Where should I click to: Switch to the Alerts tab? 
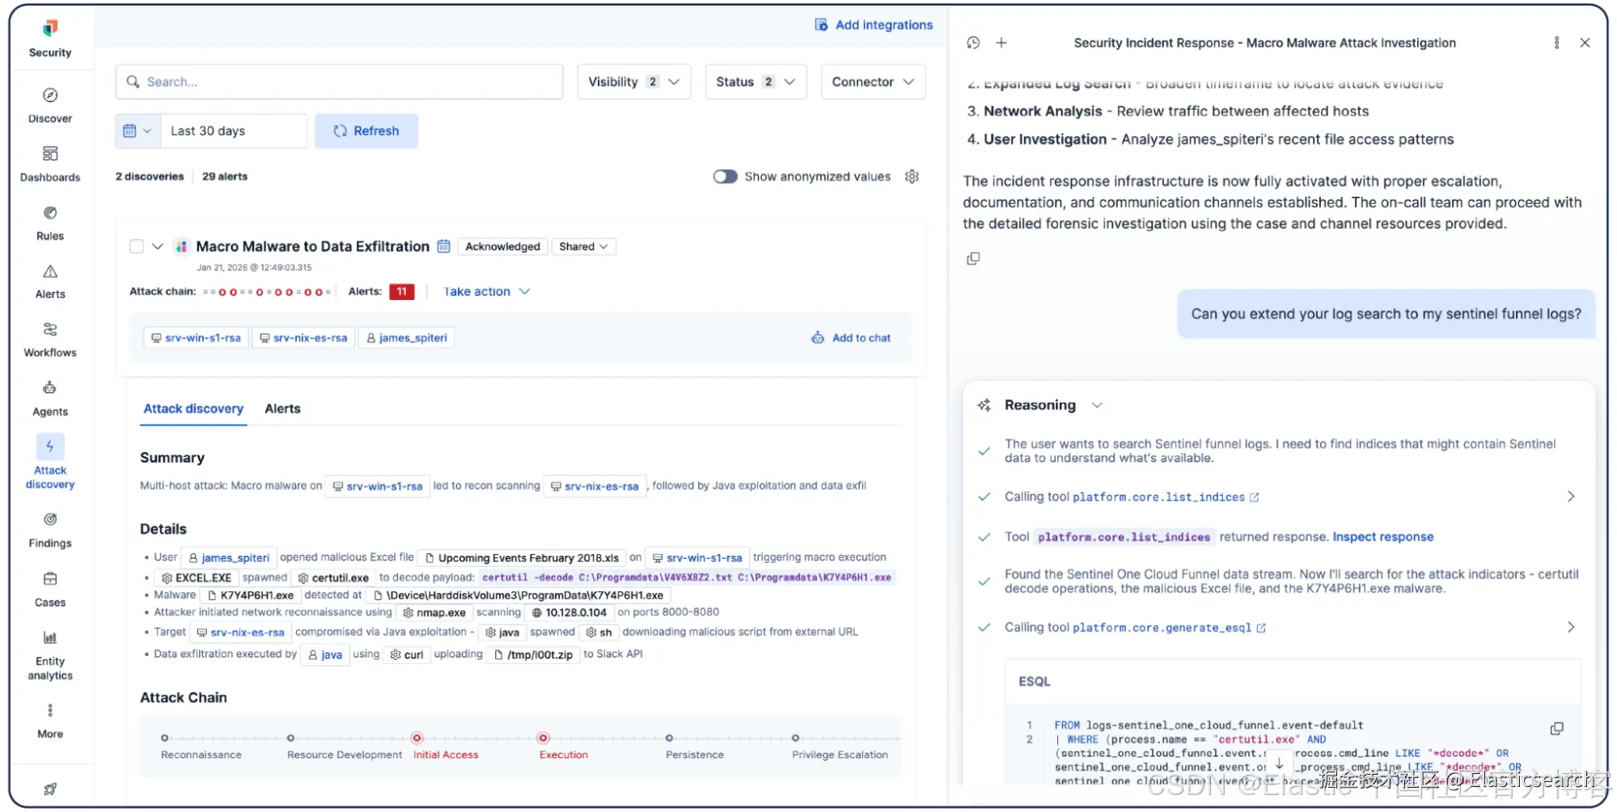point(282,409)
